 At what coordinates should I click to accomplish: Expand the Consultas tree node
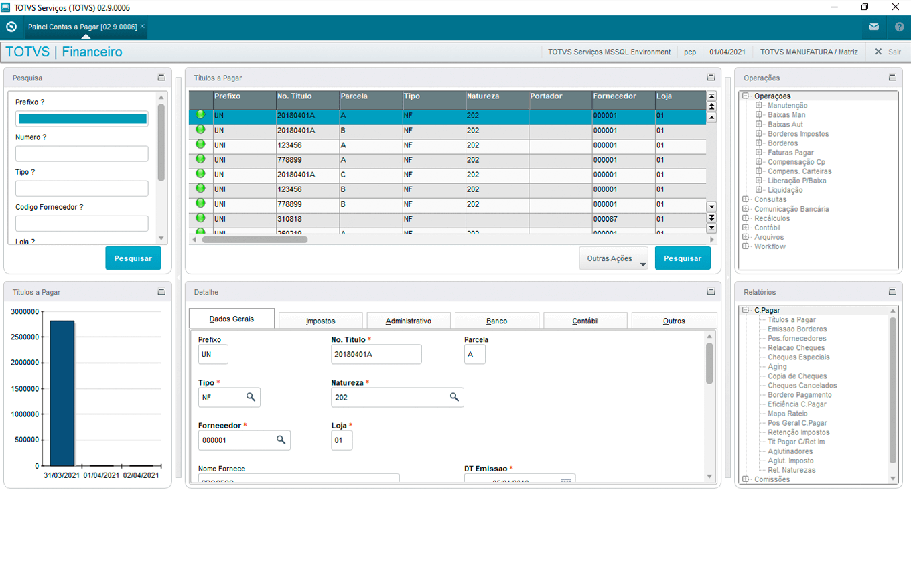click(746, 199)
